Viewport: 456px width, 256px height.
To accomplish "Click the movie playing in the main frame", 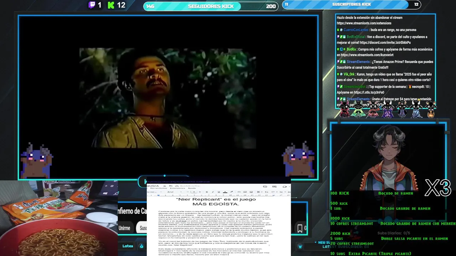I will 167,98.
